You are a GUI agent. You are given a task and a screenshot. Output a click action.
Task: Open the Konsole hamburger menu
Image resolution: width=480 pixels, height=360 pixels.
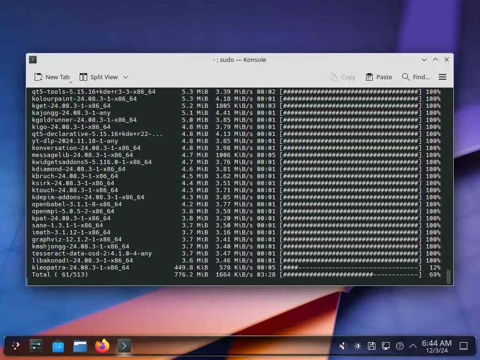pyautogui.click(x=442, y=77)
